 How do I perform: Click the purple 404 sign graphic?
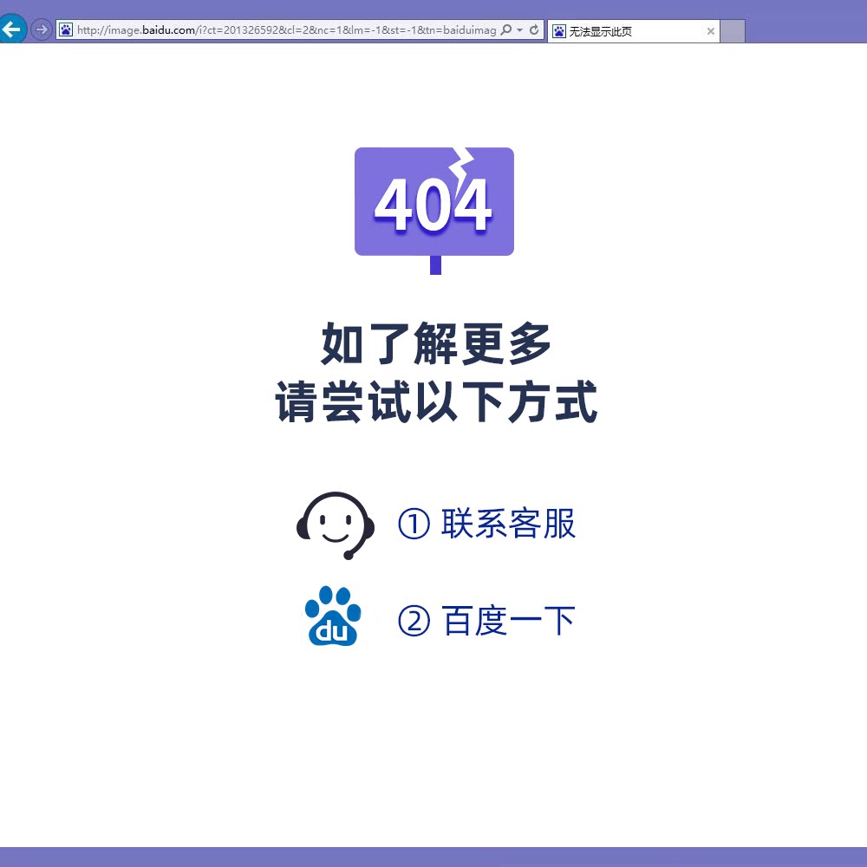pos(433,204)
